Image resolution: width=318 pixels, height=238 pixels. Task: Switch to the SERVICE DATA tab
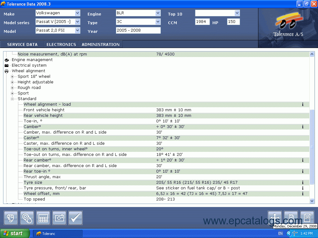click(x=22, y=44)
